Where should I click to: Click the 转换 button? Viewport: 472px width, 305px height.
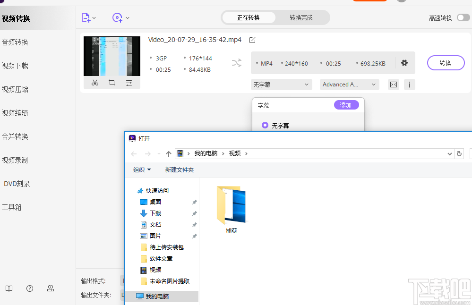point(445,62)
